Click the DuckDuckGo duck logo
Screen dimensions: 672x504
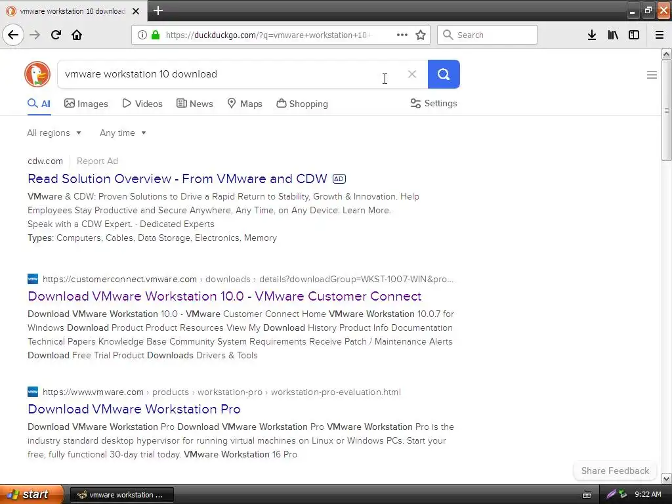tap(37, 73)
